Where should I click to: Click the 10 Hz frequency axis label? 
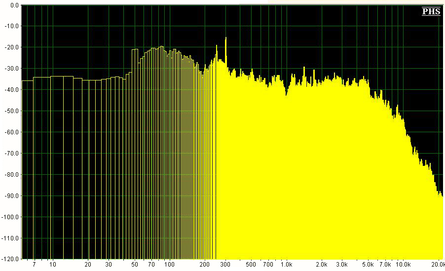point(53,265)
